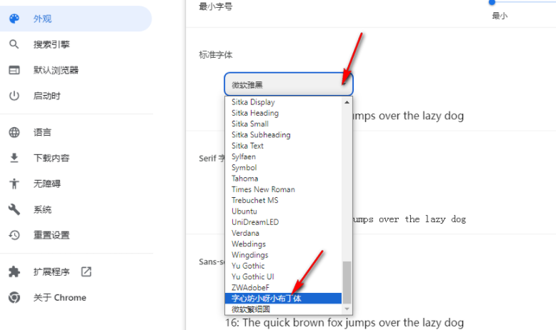This screenshot has width=556, height=330.
Task: Select Yu Gothic UI font option
Action: (283, 277)
